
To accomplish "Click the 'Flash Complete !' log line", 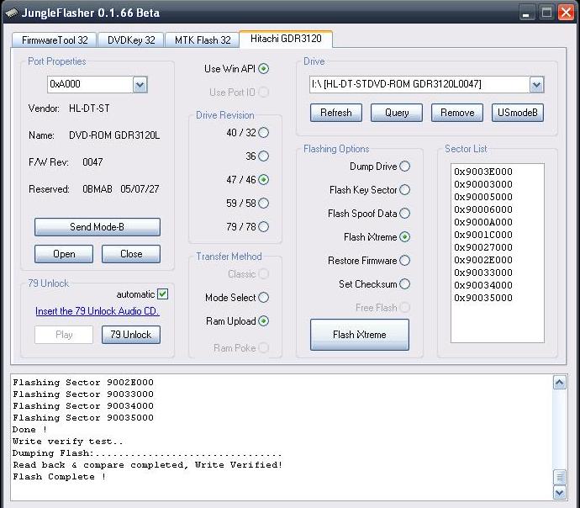I will point(60,477).
